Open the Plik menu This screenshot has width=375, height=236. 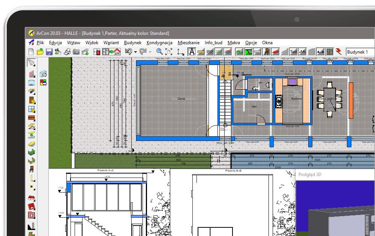coord(40,43)
